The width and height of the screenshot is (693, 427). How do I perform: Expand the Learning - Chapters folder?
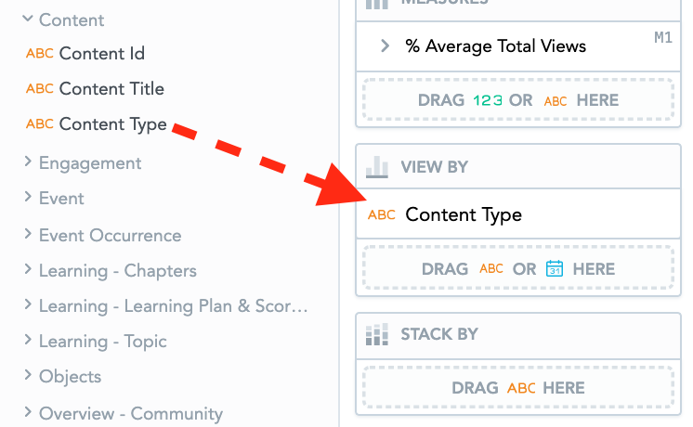(x=28, y=270)
